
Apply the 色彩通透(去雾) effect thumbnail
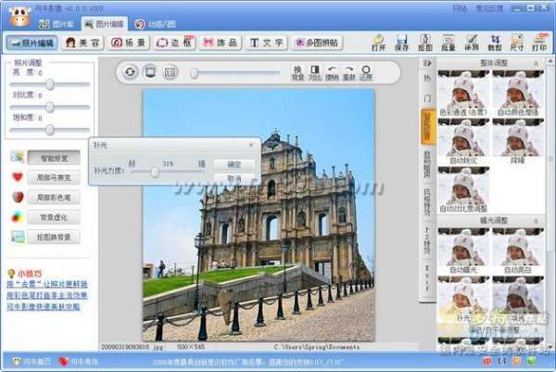click(463, 94)
